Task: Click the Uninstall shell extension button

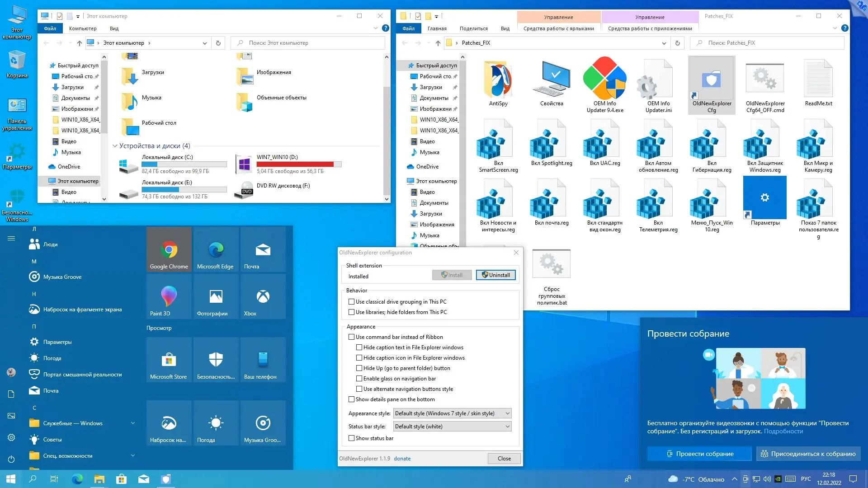Action: [495, 275]
